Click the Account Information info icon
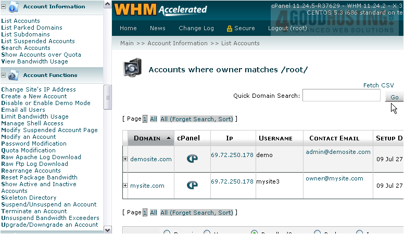 (14, 7)
